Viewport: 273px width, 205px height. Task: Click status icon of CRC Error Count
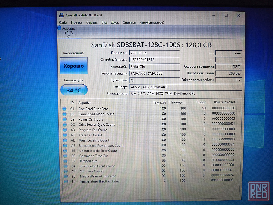click(66, 171)
